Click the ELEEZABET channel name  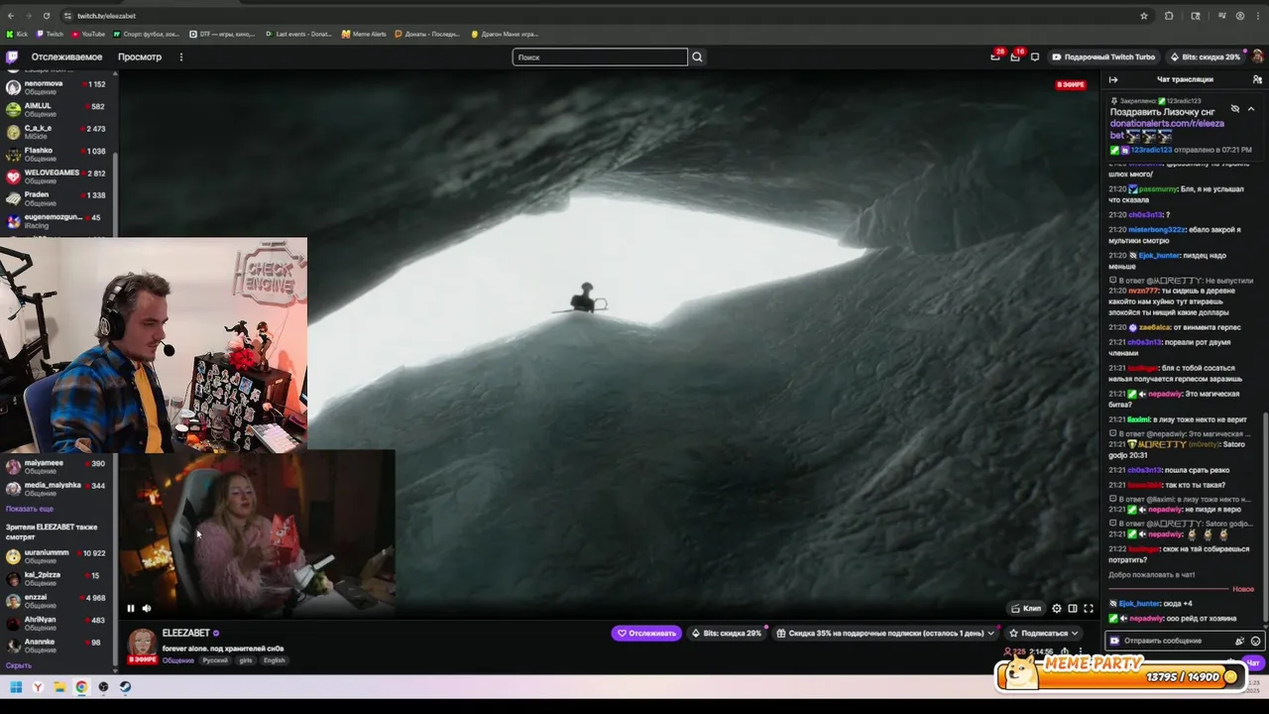[185, 633]
